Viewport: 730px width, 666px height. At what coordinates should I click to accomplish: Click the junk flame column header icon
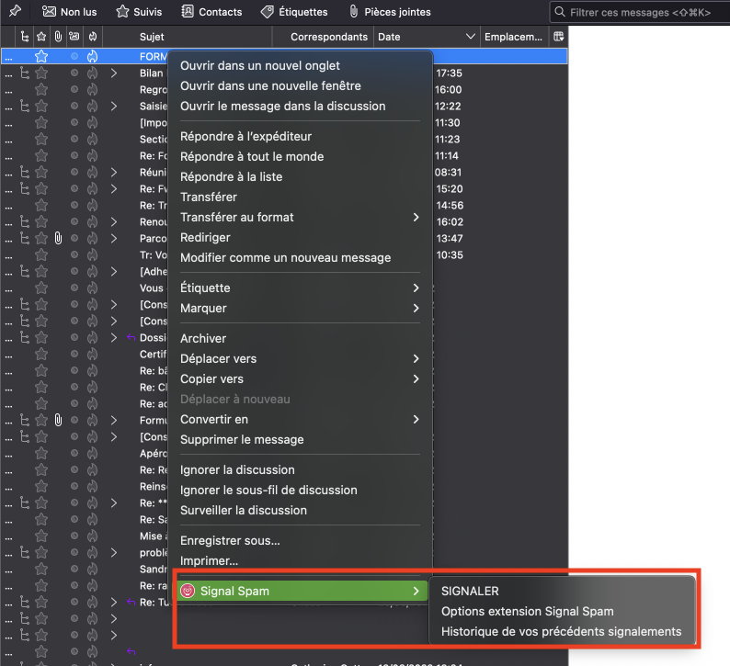92,37
